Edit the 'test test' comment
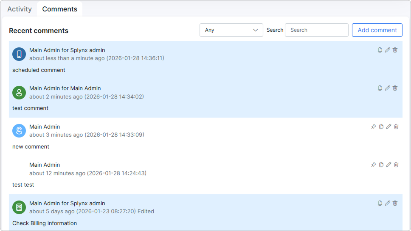This screenshot has height=231, width=411. [389, 165]
